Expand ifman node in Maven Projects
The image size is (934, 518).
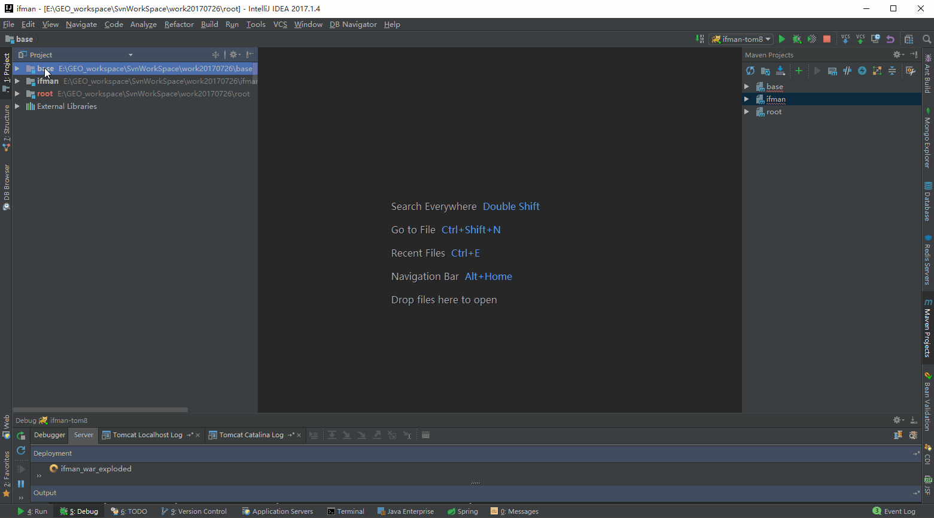tap(747, 99)
